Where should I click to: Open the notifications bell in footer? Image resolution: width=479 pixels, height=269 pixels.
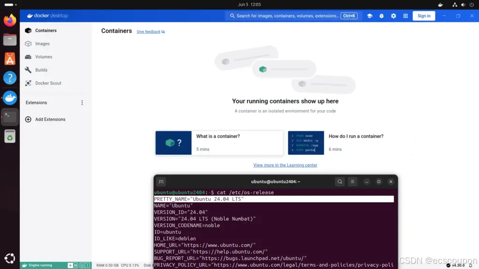tap(471, 265)
